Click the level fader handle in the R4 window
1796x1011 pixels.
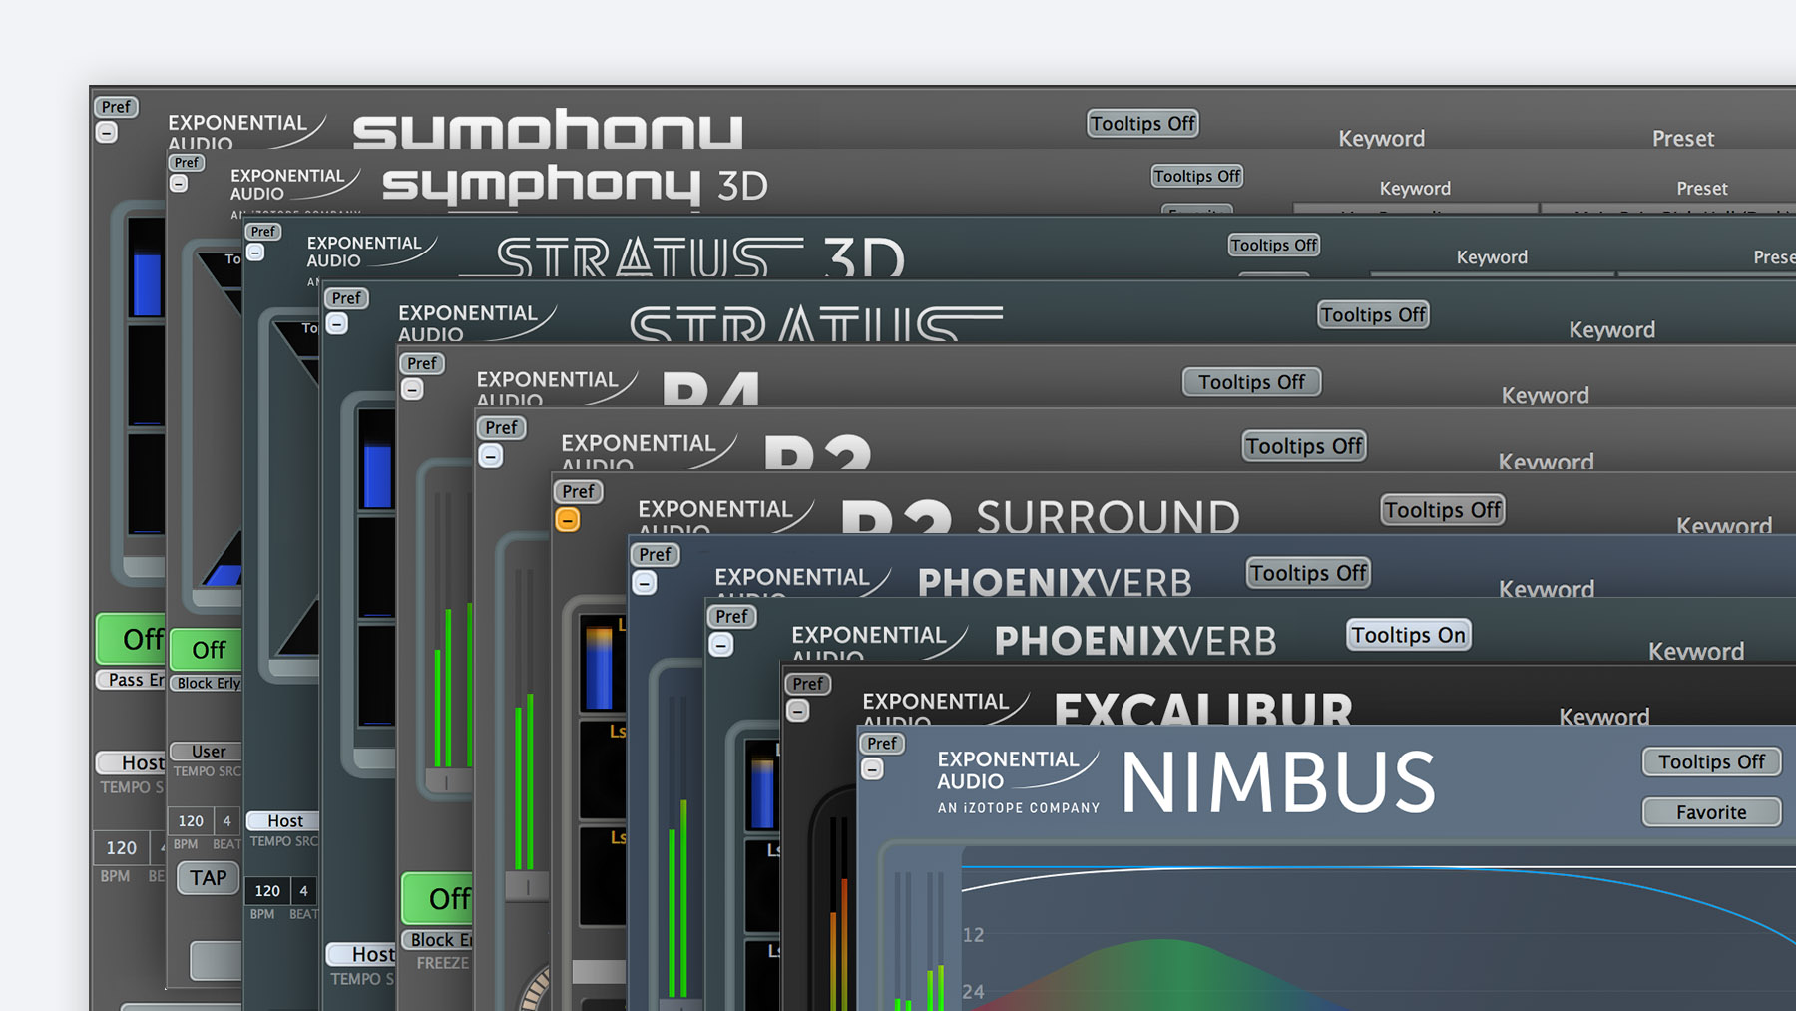coord(445,781)
